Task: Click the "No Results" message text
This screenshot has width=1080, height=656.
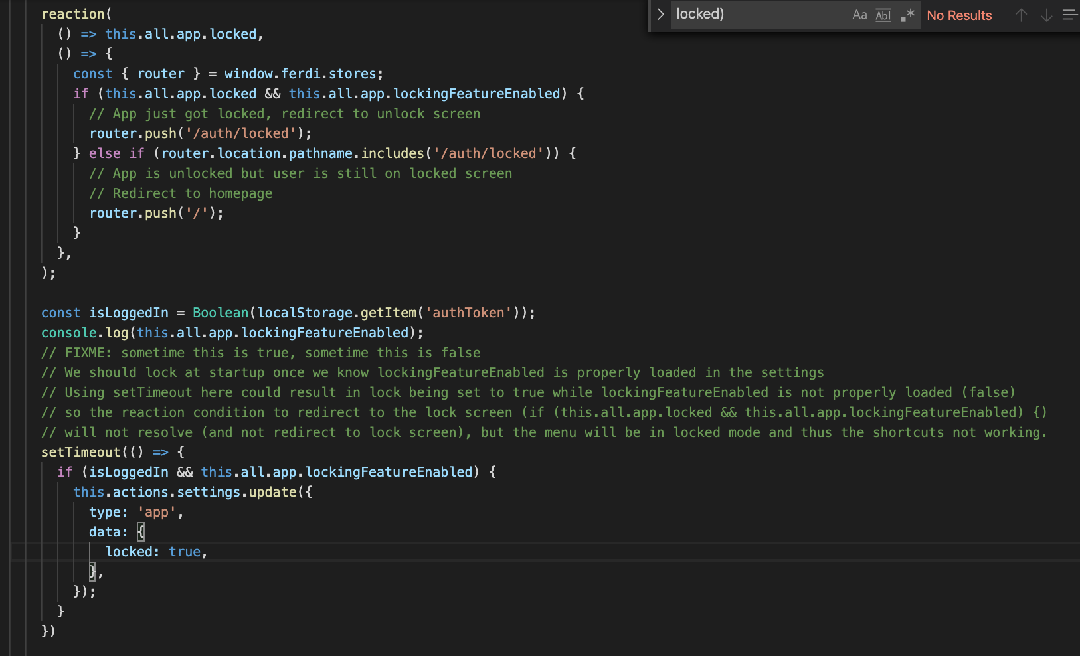Action: (959, 15)
